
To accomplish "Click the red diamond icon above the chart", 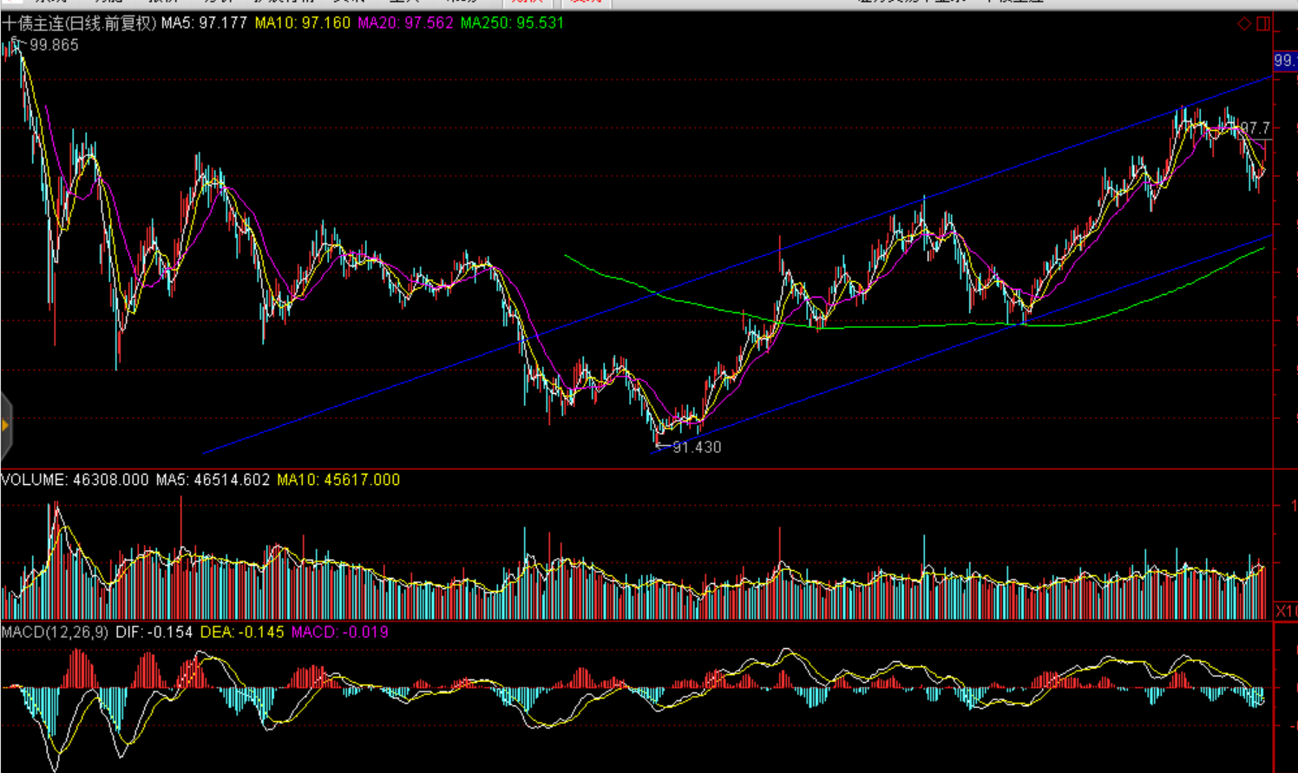I will (x=1244, y=23).
